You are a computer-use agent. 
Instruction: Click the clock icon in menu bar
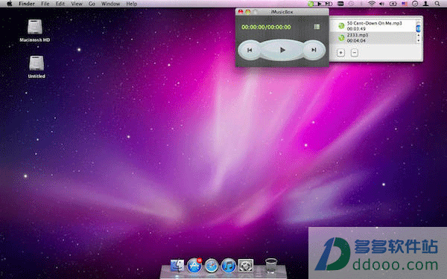[x=415, y=4]
